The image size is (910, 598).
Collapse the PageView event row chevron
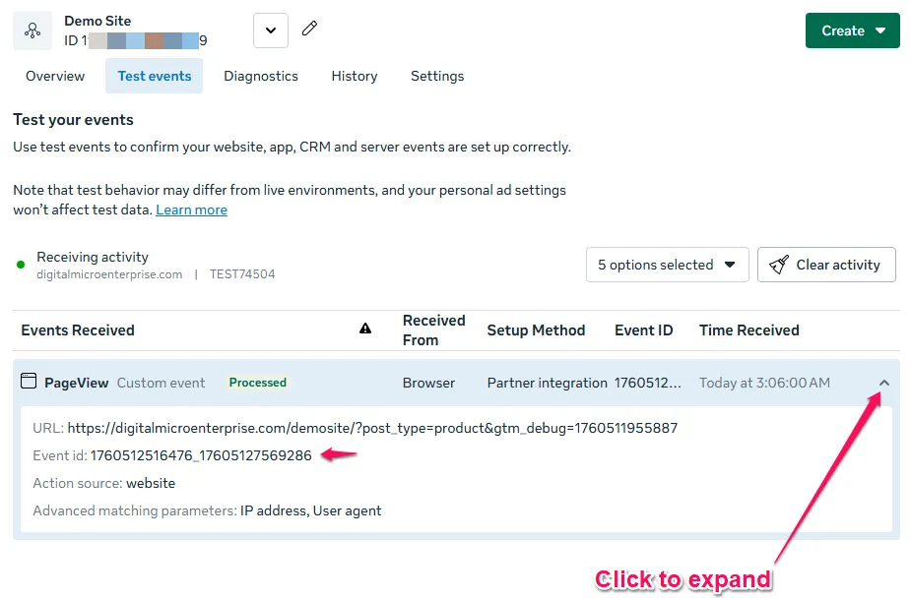[x=883, y=383]
